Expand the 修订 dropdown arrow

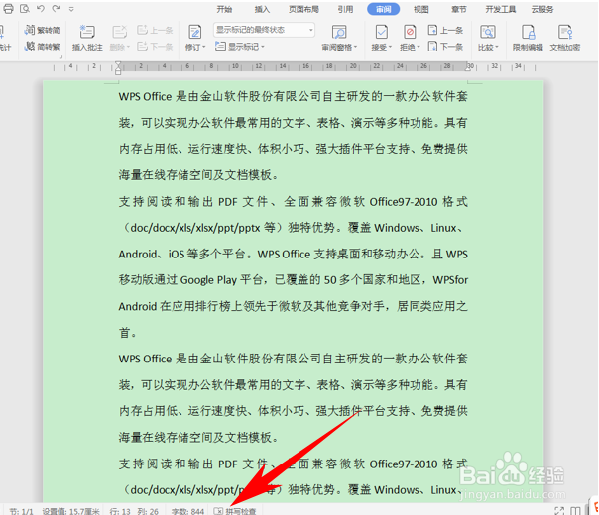click(x=204, y=47)
